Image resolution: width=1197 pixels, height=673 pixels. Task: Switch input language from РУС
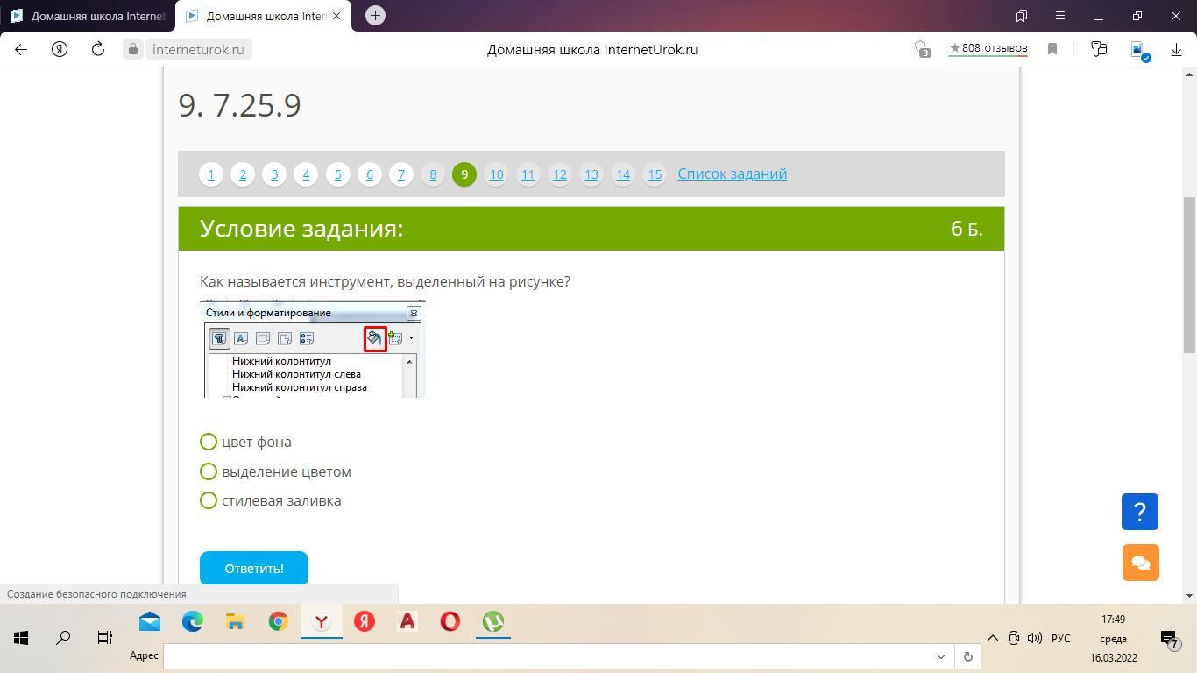coord(1061,638)
